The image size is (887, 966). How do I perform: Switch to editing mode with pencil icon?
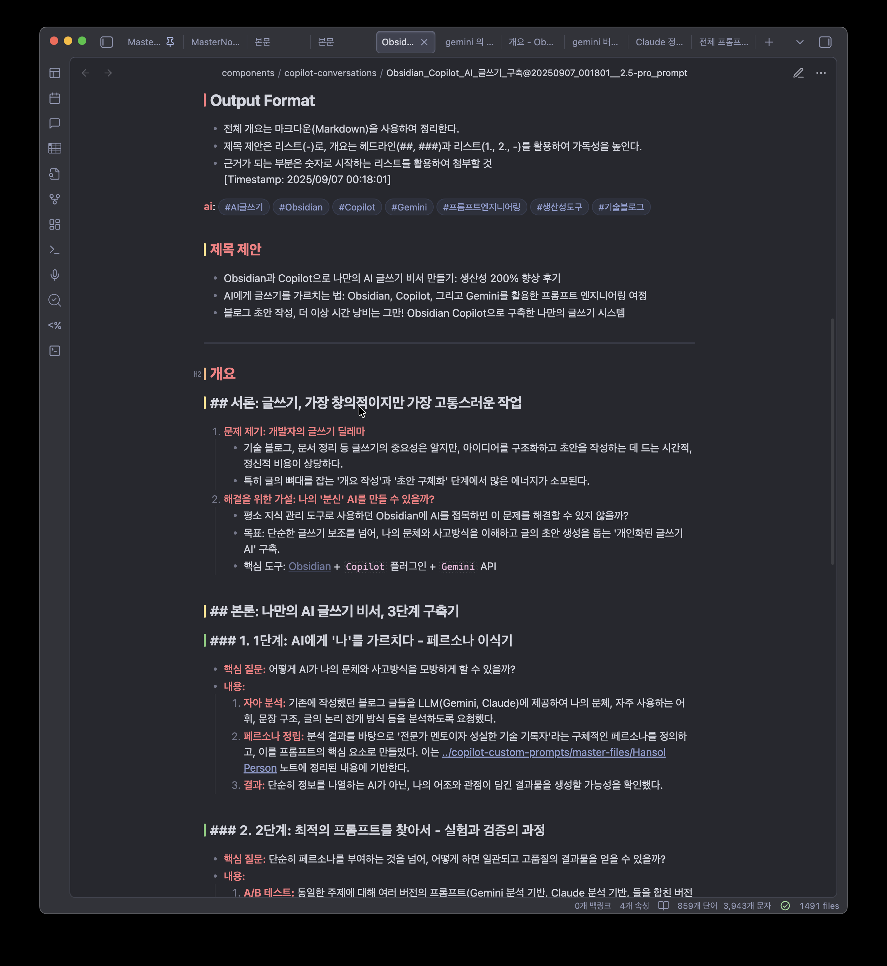tap(798, 73)
